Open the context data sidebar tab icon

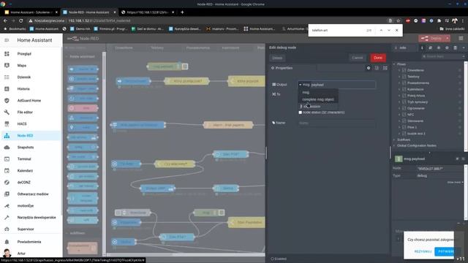point(455,47)
